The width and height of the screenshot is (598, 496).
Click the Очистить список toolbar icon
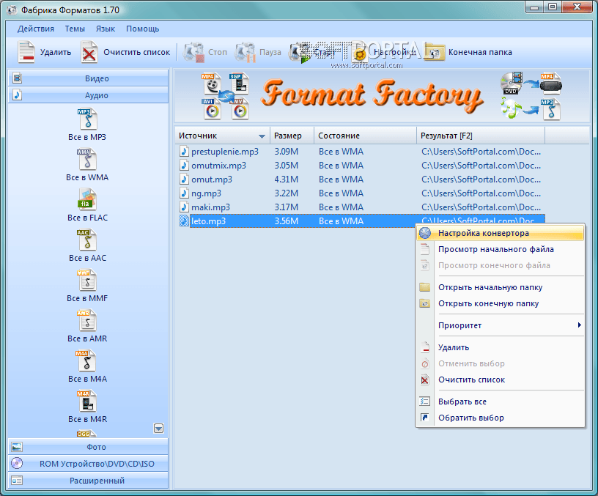pos(89,52)
